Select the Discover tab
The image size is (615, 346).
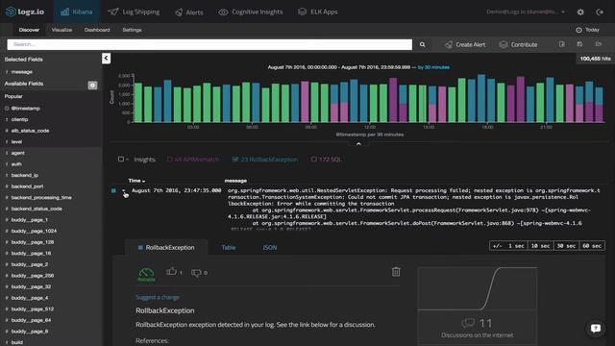(29, 30)
